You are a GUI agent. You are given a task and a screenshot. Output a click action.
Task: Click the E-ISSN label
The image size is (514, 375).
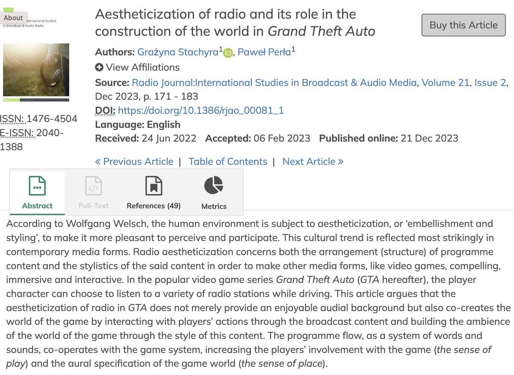[16, 133]
